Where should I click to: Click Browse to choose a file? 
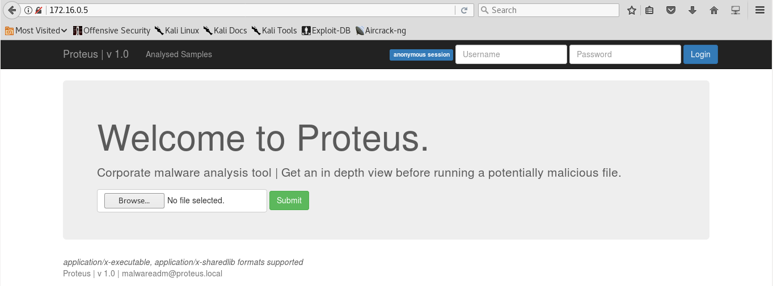tap(134, 200)
